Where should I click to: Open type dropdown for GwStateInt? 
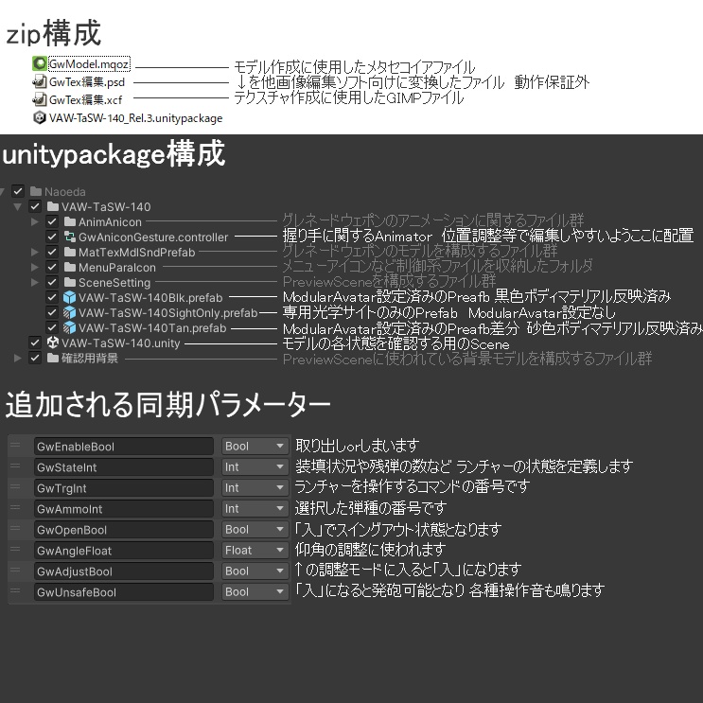click(x=255, y=466)
